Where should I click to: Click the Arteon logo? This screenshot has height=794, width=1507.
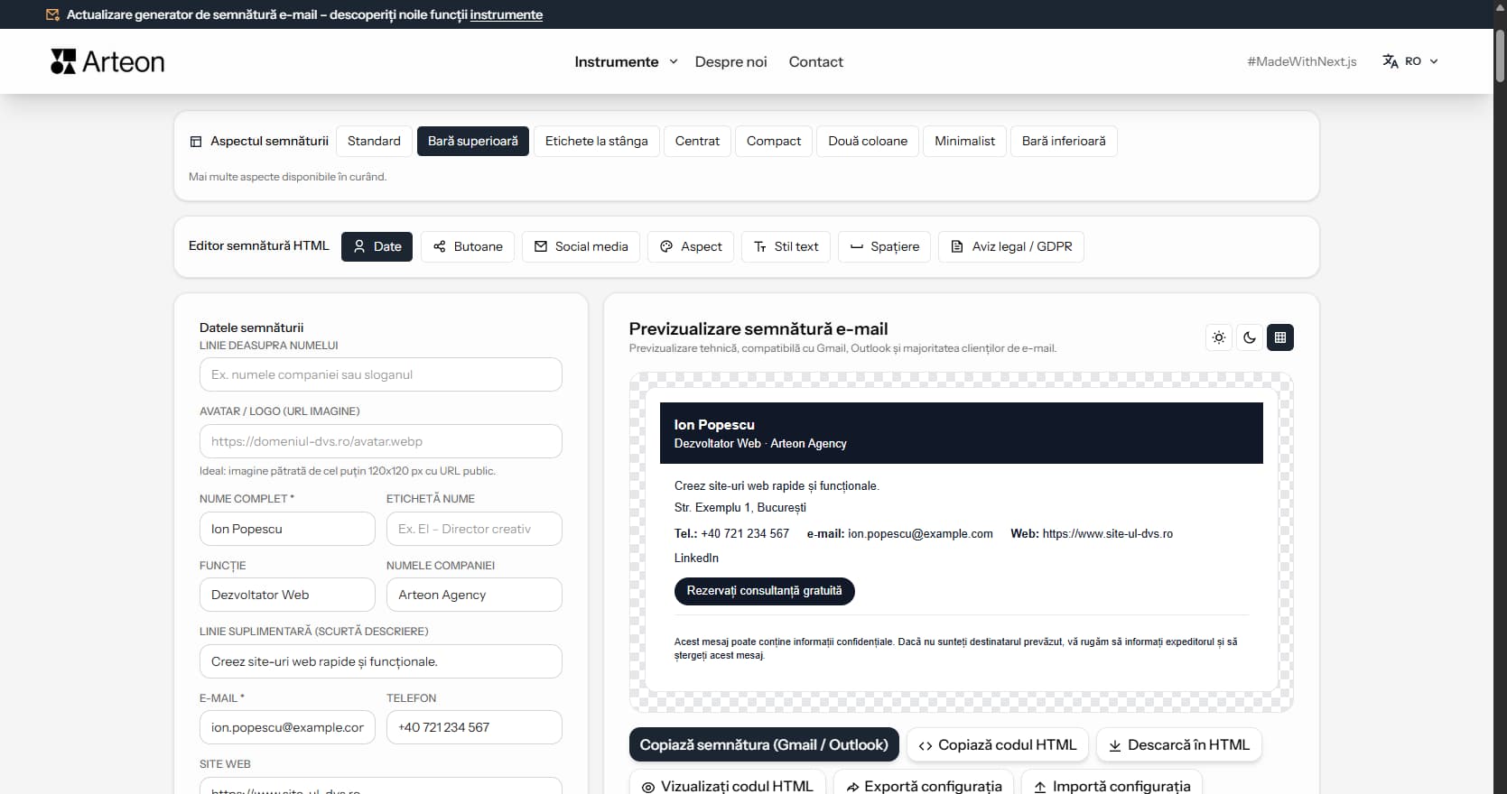point(107,61)
